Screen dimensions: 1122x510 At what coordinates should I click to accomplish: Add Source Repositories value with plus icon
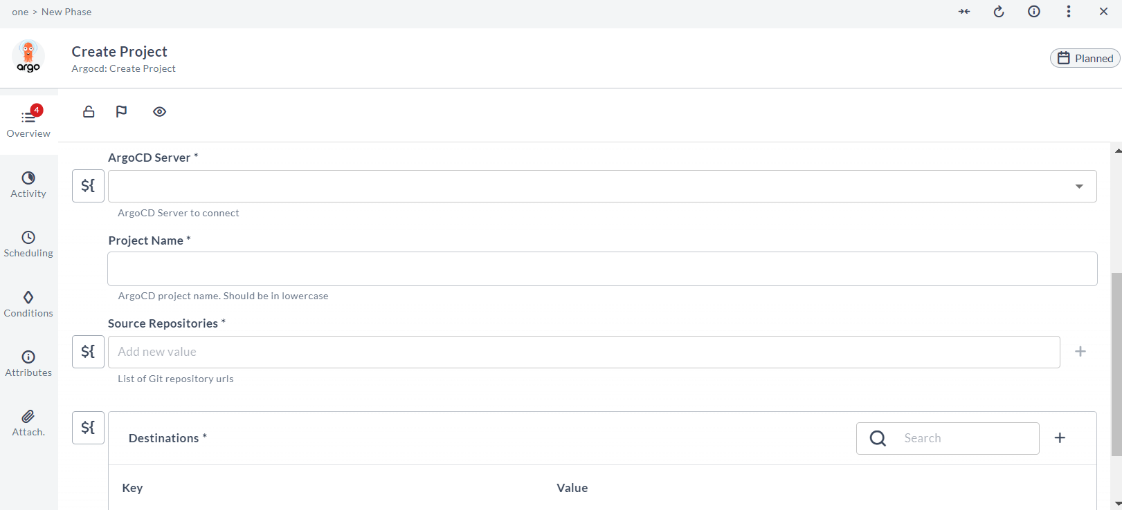pos(1080,352)
